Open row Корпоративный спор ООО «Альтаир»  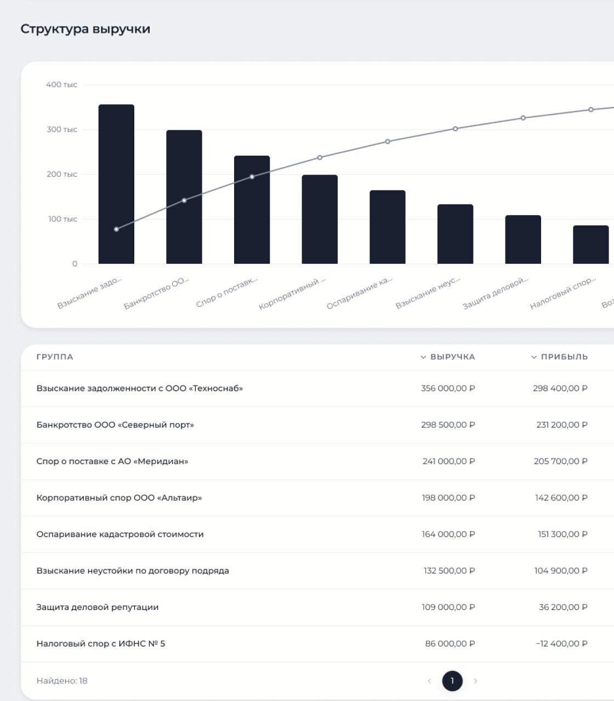point(317,498)
